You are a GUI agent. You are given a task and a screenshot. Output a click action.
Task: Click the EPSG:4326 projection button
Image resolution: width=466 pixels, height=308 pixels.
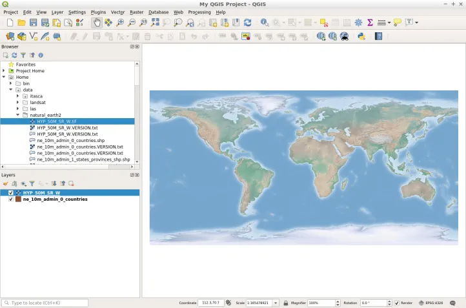[x=431, y=303]
